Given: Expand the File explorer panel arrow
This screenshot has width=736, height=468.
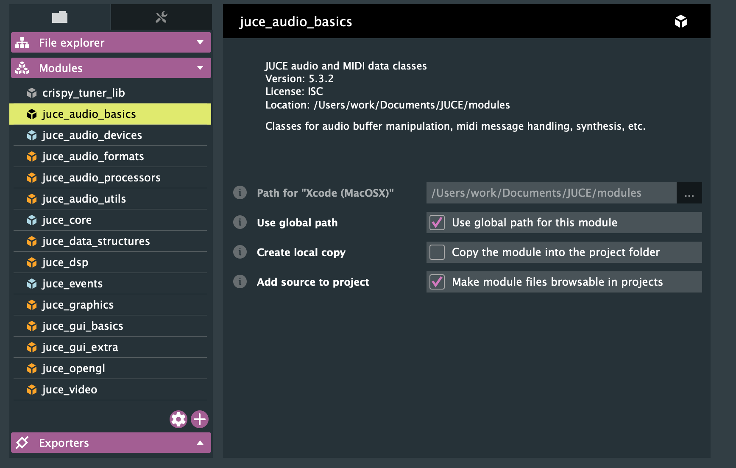Looking at the screenshot, I should (x=200, y=42).
